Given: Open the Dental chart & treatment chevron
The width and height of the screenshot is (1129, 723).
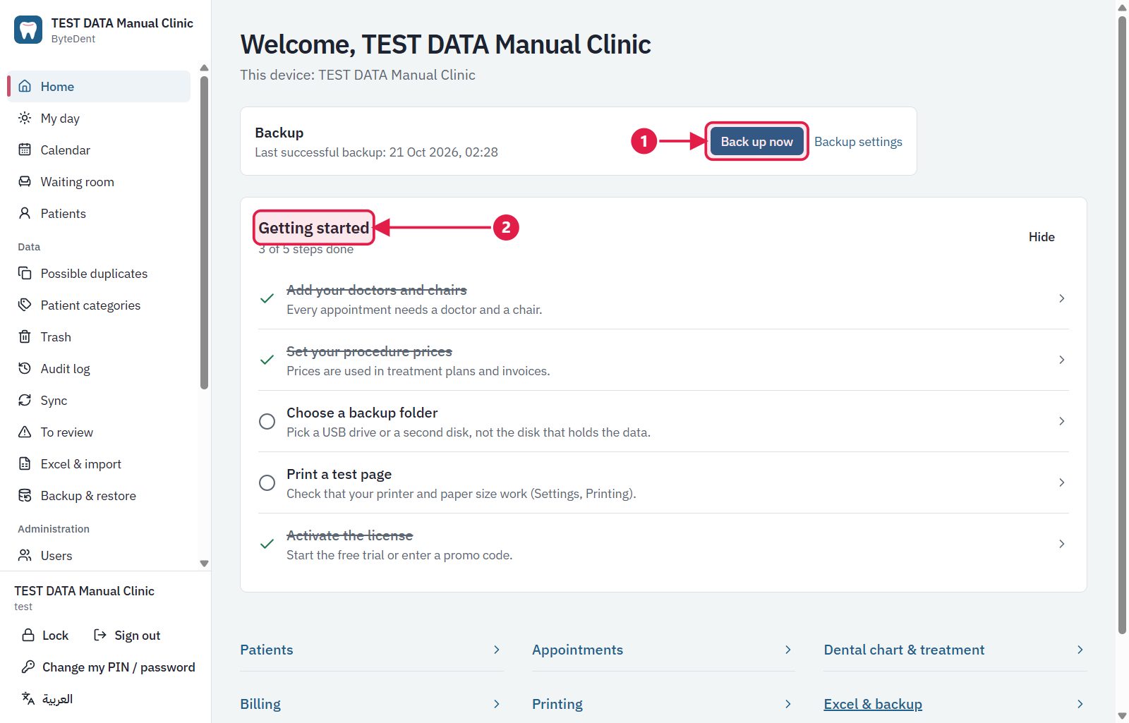Looking at the screenshot, I should [1080, 650].
